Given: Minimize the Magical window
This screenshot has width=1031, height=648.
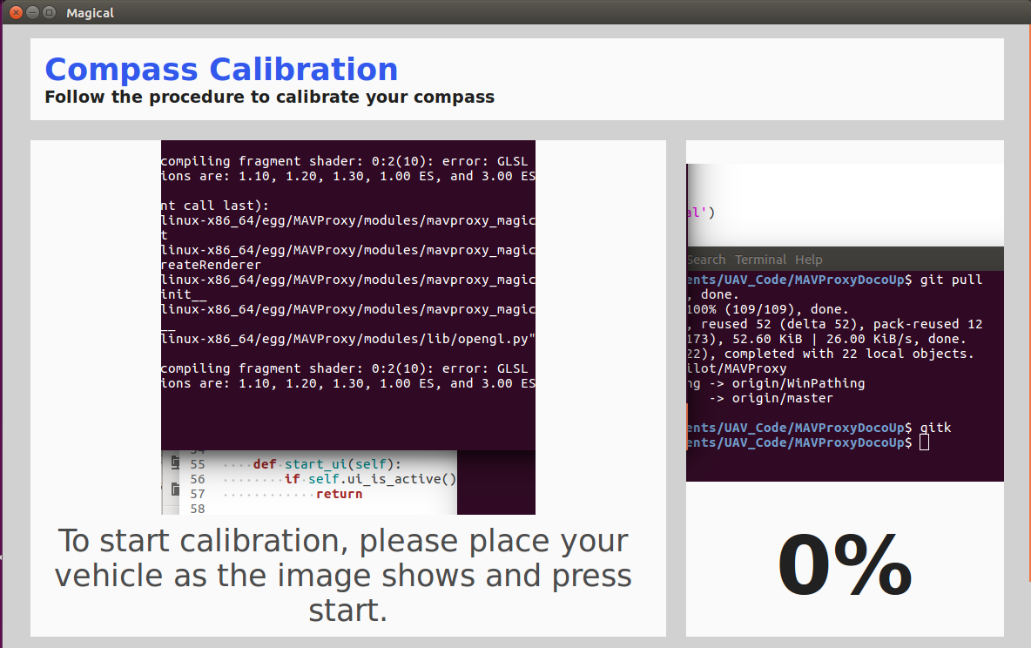Looking at the screenshot, I should pyautogui.click(x=32, y=13).
